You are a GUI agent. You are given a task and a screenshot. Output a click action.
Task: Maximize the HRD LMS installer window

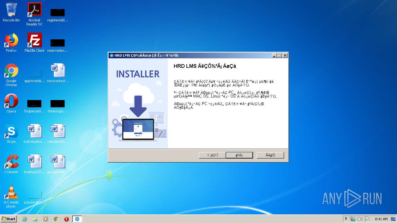click(x=279, y=55)
